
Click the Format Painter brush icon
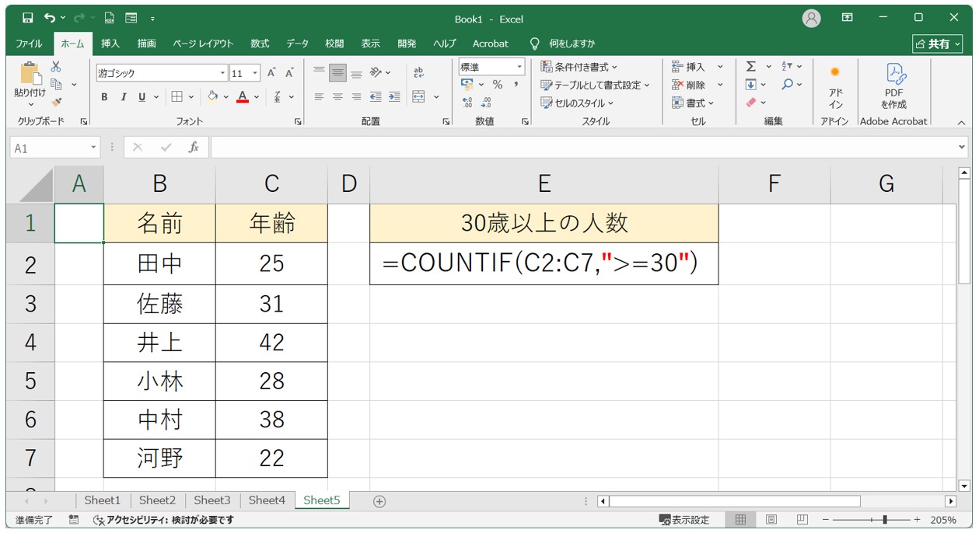(x=56, y=102)
